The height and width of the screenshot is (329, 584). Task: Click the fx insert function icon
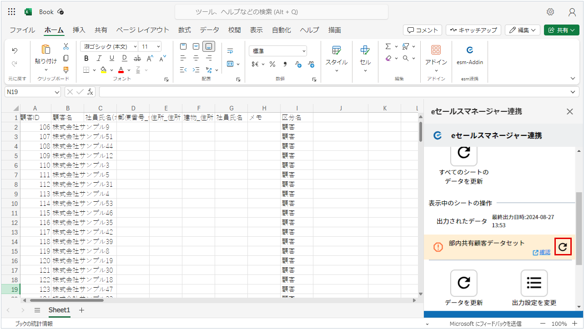(x=91, y=92)
